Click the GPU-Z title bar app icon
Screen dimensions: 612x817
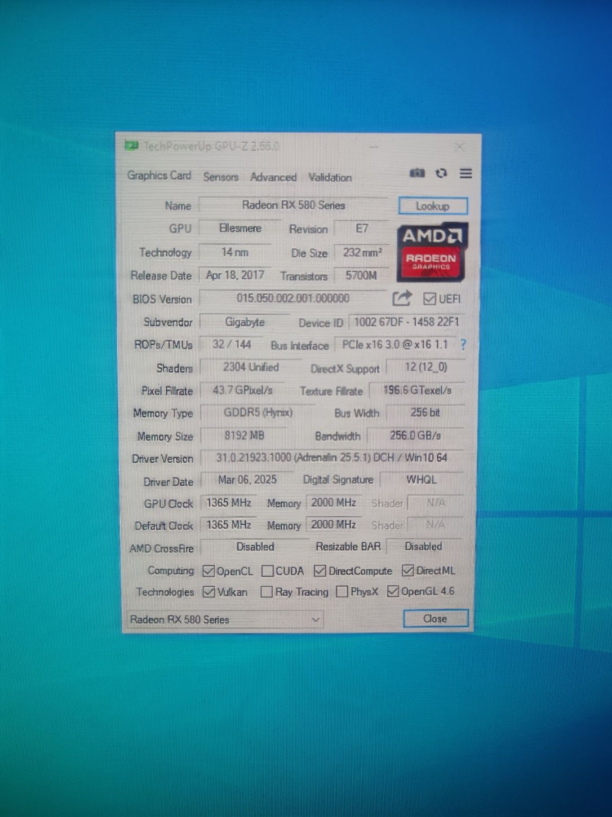(131, 146)
